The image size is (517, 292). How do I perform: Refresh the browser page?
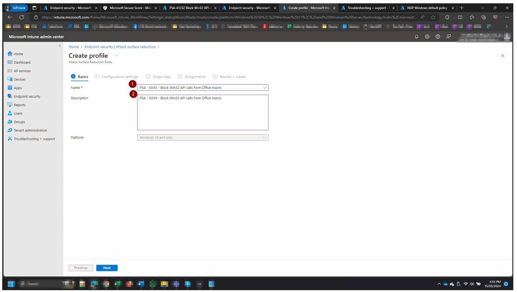coord(22,17)
